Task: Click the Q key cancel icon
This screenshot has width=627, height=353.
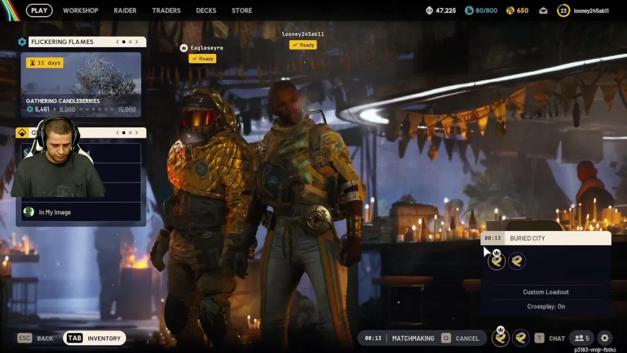Action: [446, 338]
